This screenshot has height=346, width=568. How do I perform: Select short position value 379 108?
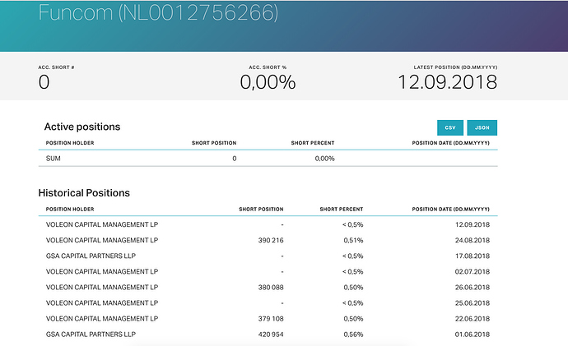[271, 319]
